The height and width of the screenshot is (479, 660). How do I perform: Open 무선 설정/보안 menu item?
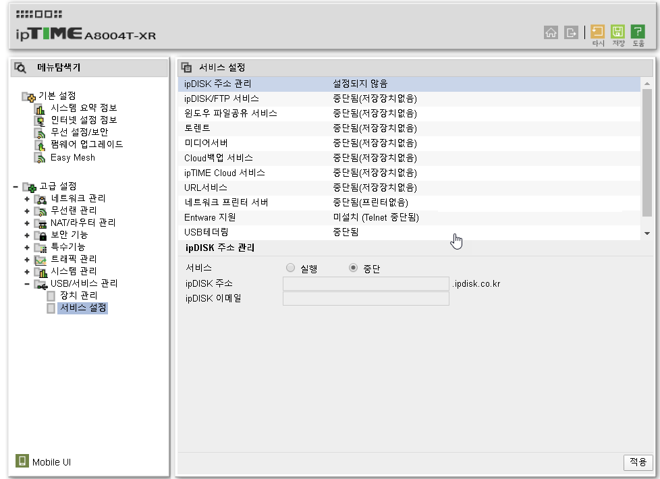click(x=79, y=132)
